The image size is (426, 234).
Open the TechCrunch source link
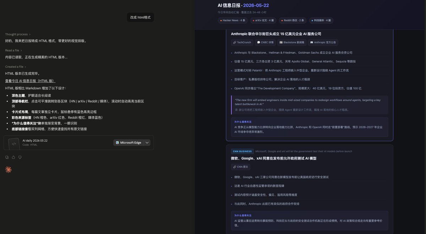[x=242, y=43]
